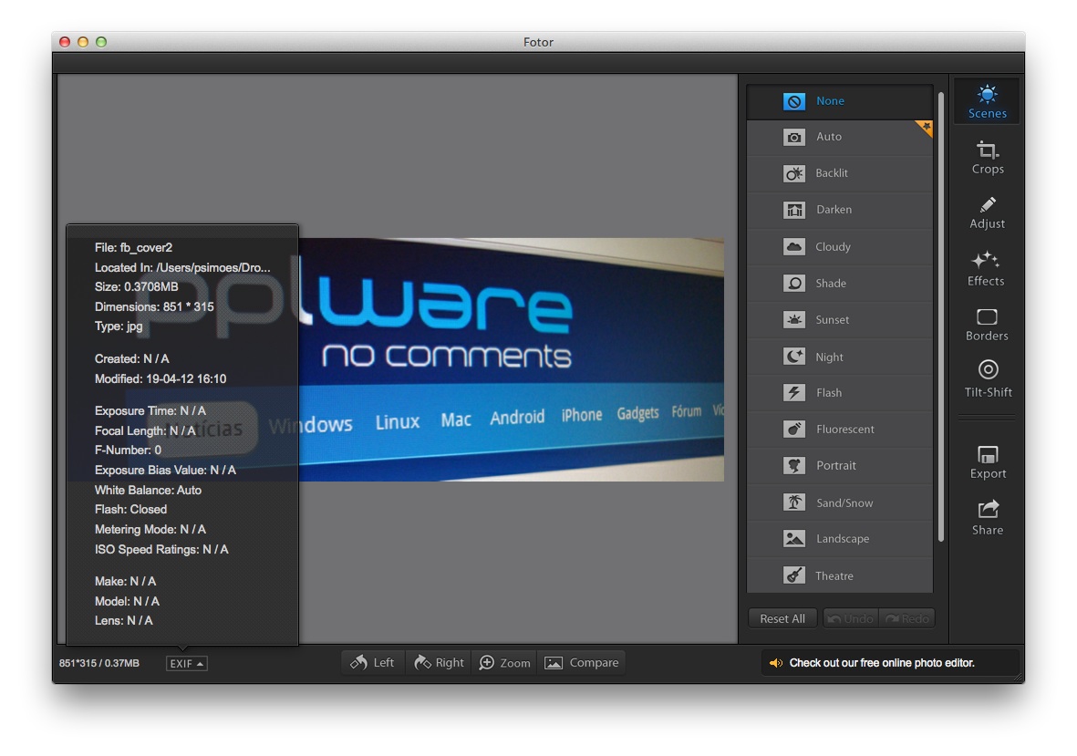Select the Theatre scene guitar icon
This screenshot has height=756, width=1077.
[794, 575]
